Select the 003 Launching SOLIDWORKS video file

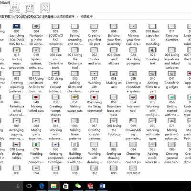click(x=17, y=35)
